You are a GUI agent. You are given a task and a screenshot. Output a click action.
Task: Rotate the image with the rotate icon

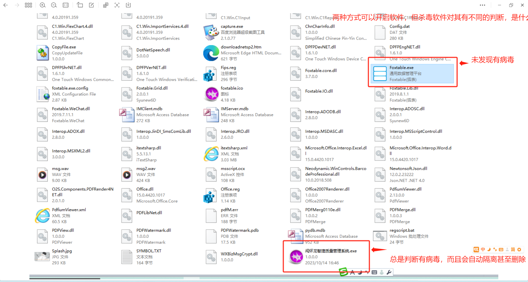[80, 5]
